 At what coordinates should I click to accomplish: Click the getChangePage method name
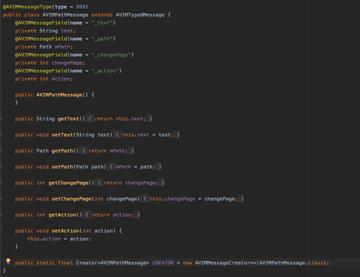(68, 183)
